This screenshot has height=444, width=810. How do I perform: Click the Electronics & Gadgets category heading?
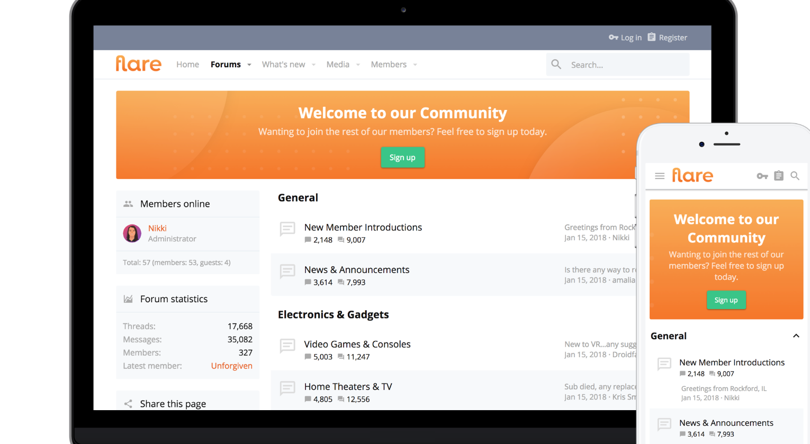pos(333,314)
